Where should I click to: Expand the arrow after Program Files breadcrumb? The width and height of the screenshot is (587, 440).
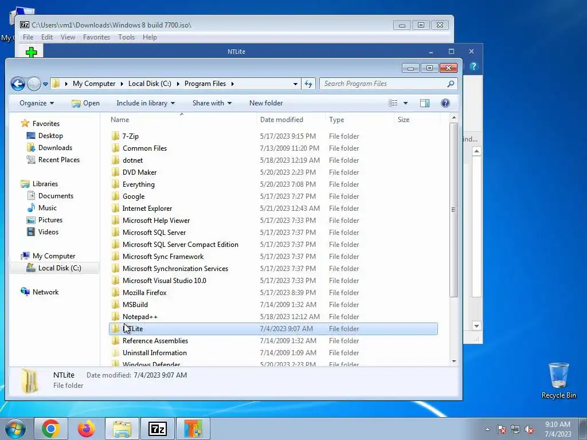tap(233, 84)
